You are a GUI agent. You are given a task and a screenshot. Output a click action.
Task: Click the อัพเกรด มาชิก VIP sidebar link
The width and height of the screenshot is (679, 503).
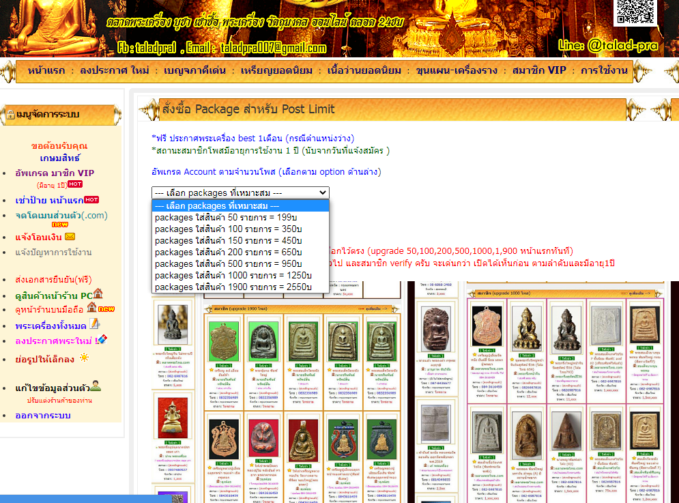(55, 173)
